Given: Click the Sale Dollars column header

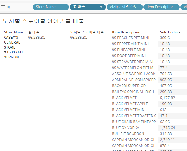Looking at the screenshot, I should click(x=170, y=32).
